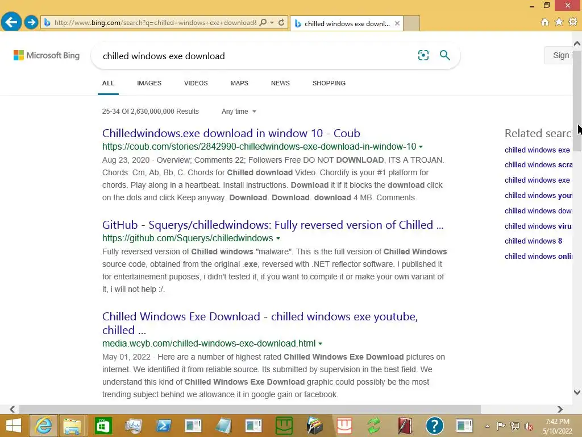Open related search 'chilled windows viru...'

tap(538, 226)
